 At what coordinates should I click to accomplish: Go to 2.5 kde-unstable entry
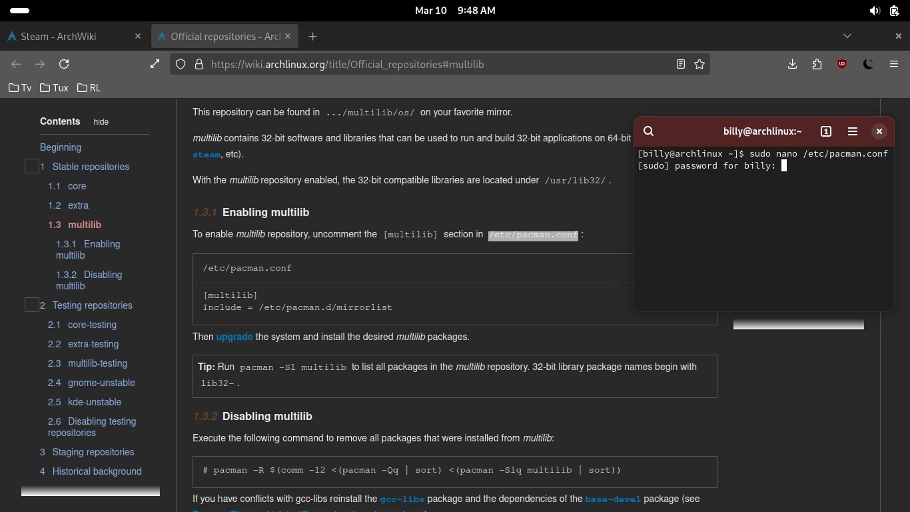point(85,402)
